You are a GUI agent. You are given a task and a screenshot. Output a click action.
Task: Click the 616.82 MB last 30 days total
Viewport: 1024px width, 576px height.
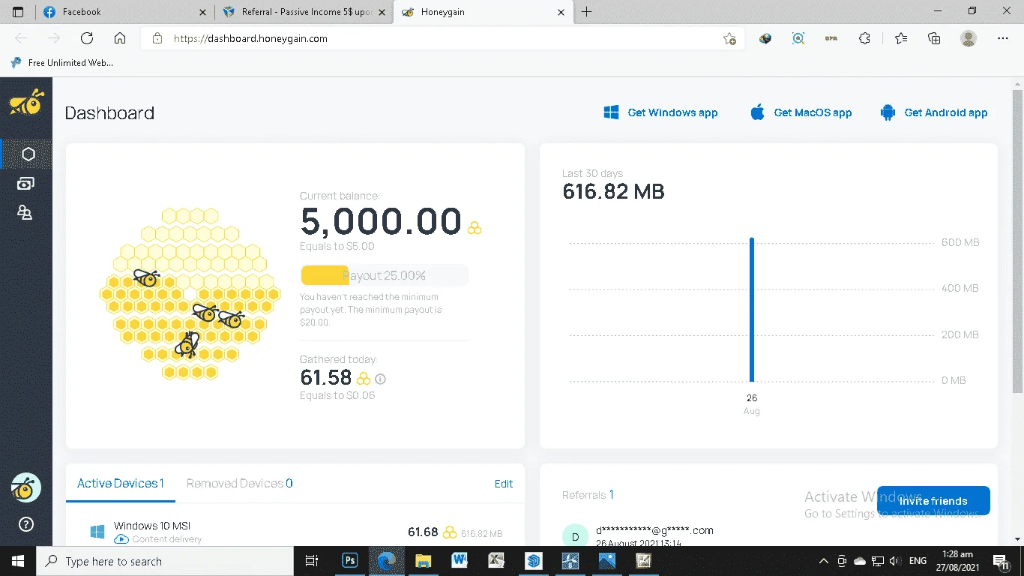tap(613, 191)
